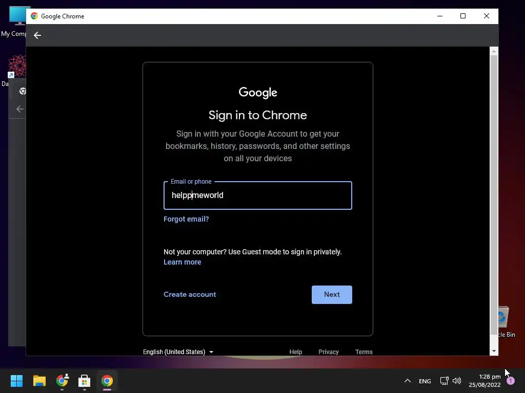
Task: Maximize the Google Chrome sign-in window
Action: 463,16
